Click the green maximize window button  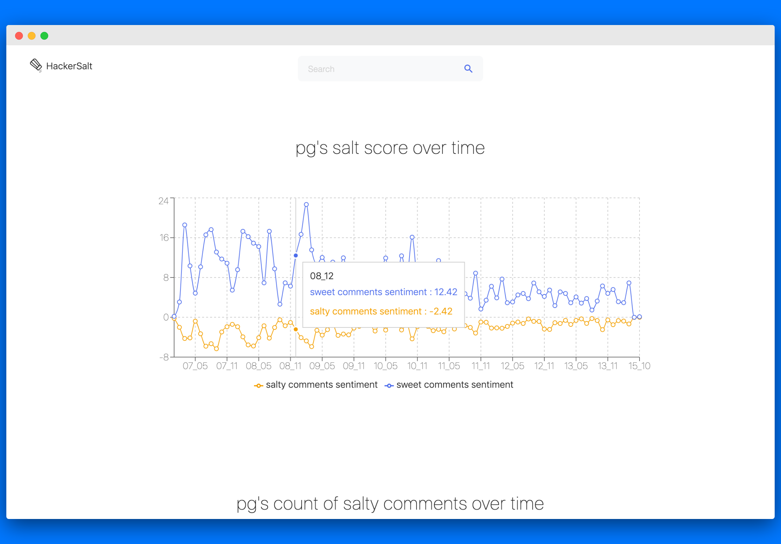pyautogui.click(x=44, y=36)
